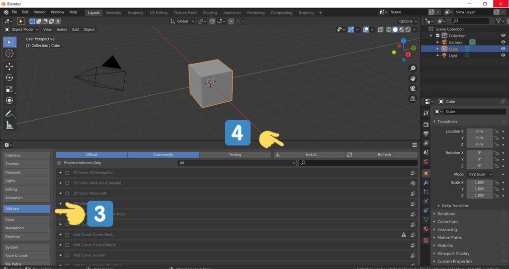Toggle X-ray view icon
The image size is (509, 269).
point(380,29)
